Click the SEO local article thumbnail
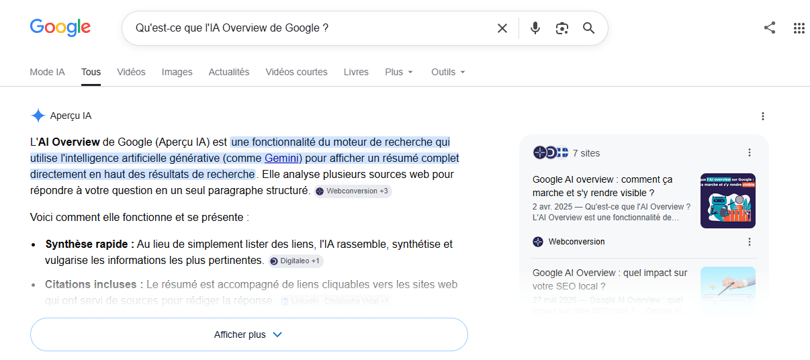810x360 pixels. 728,290
